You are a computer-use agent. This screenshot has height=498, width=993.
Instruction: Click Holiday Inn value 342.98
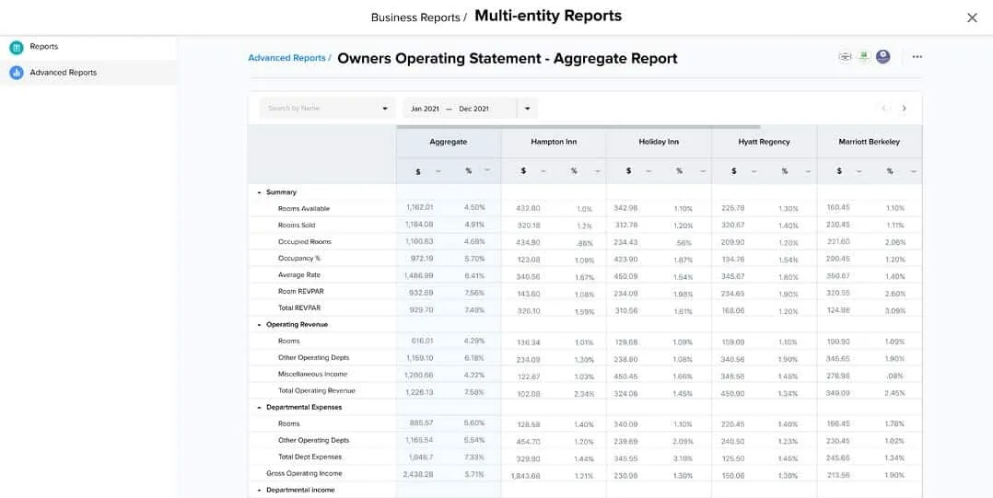[625, 208]
